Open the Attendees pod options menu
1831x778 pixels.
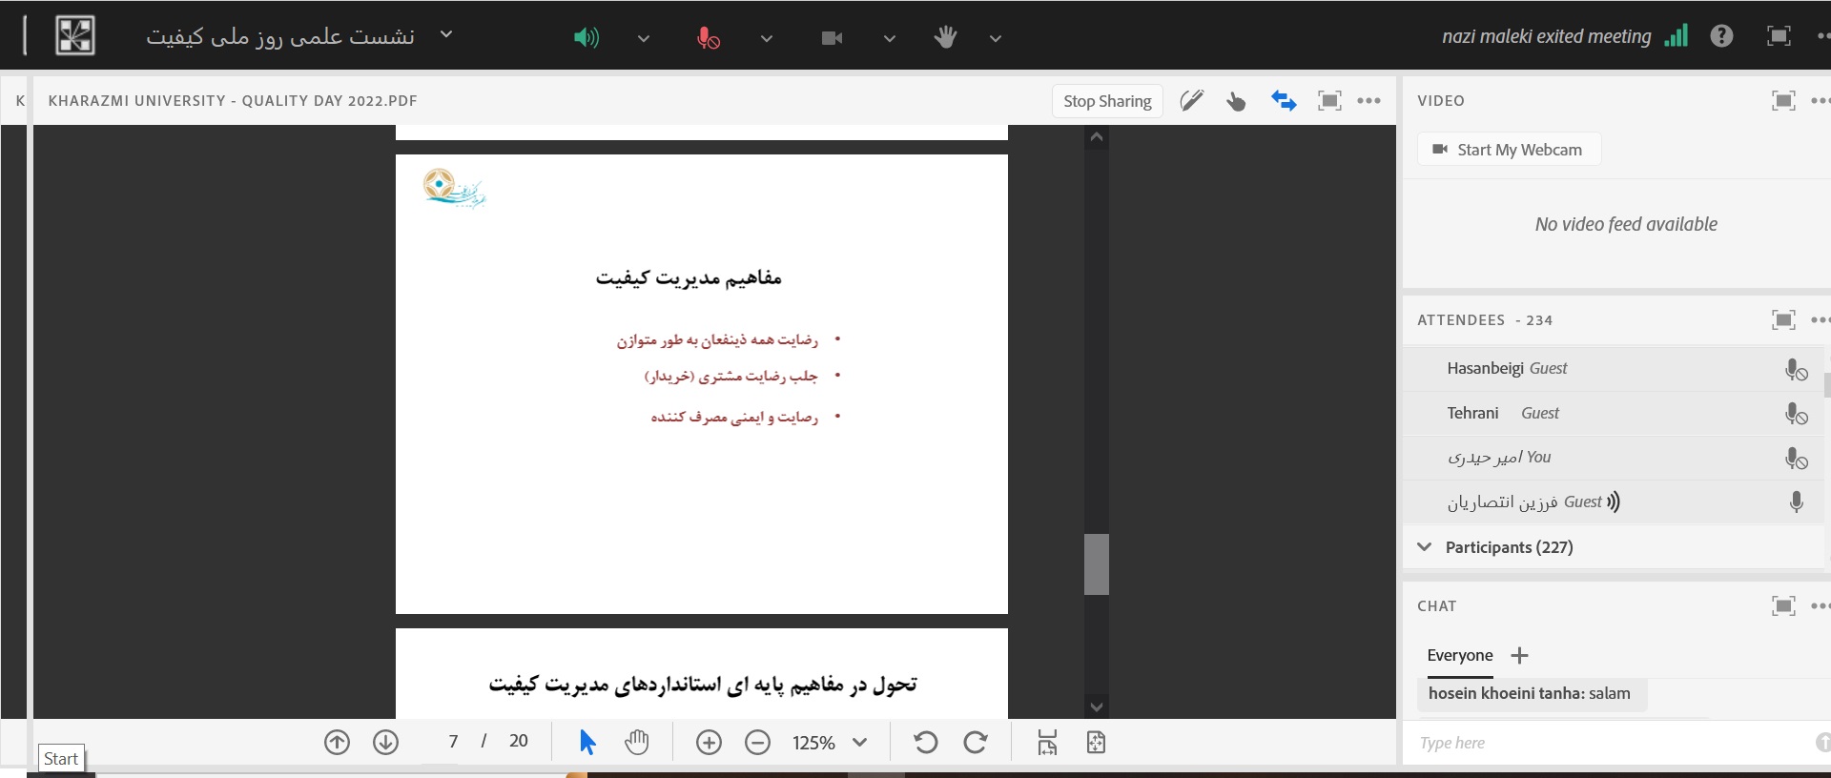(1819, 319)
